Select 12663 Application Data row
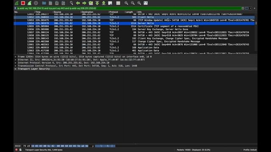 point(134,51)
